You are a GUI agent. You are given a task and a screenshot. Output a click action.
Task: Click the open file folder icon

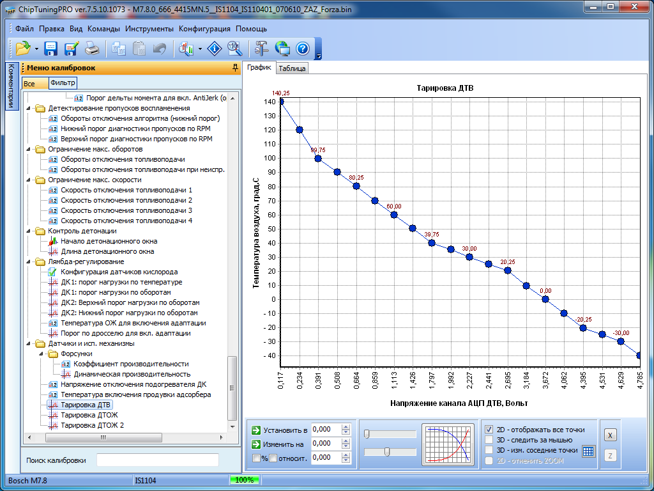click(23, 48)
